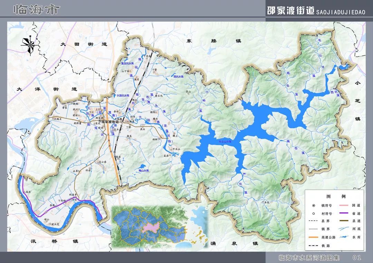The height and width of the screenshot is (263, 373).
Task: Click the purple provincial road swatch in the legend
Action: [x=344, y=213]
